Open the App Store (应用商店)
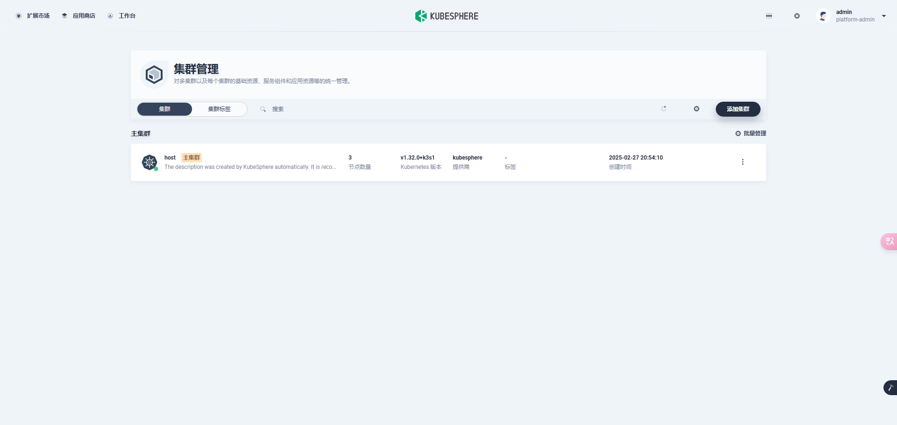Screen dimensions: 897x425 tap(78, 16)
